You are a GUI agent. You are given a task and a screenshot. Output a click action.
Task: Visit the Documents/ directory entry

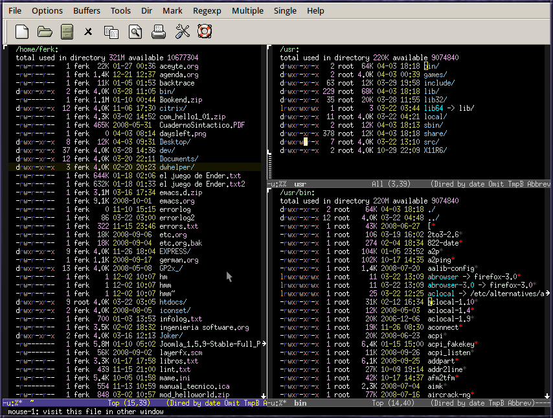(x=179, y=159)
